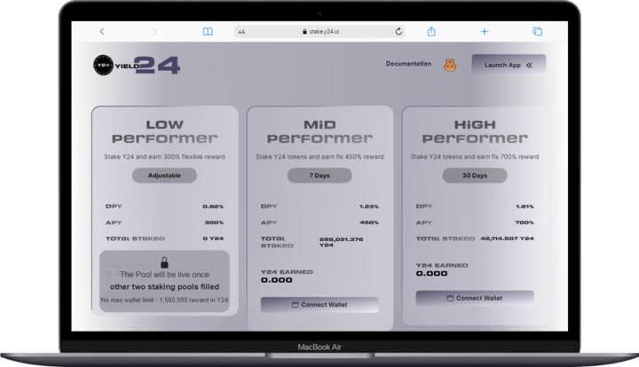Add a new tab with the plus icon
The height and width of the screenshot is (367, 639).
pos(485,31)
